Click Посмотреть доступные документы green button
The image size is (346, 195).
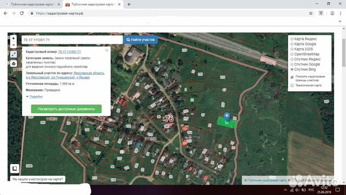(66, 109)
